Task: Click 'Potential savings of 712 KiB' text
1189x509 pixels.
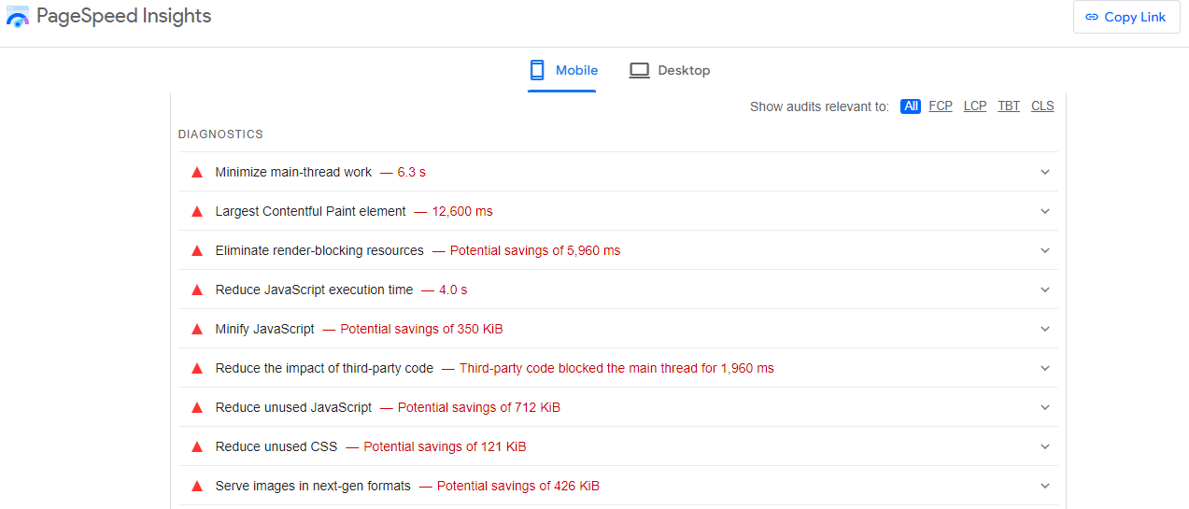Action: pos(479,407)
